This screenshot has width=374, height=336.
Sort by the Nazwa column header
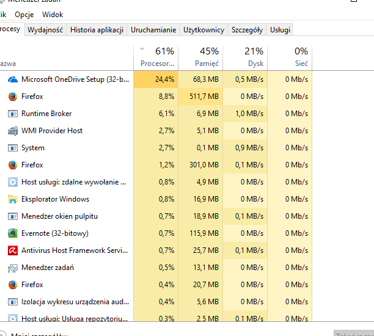coord(67,57)
